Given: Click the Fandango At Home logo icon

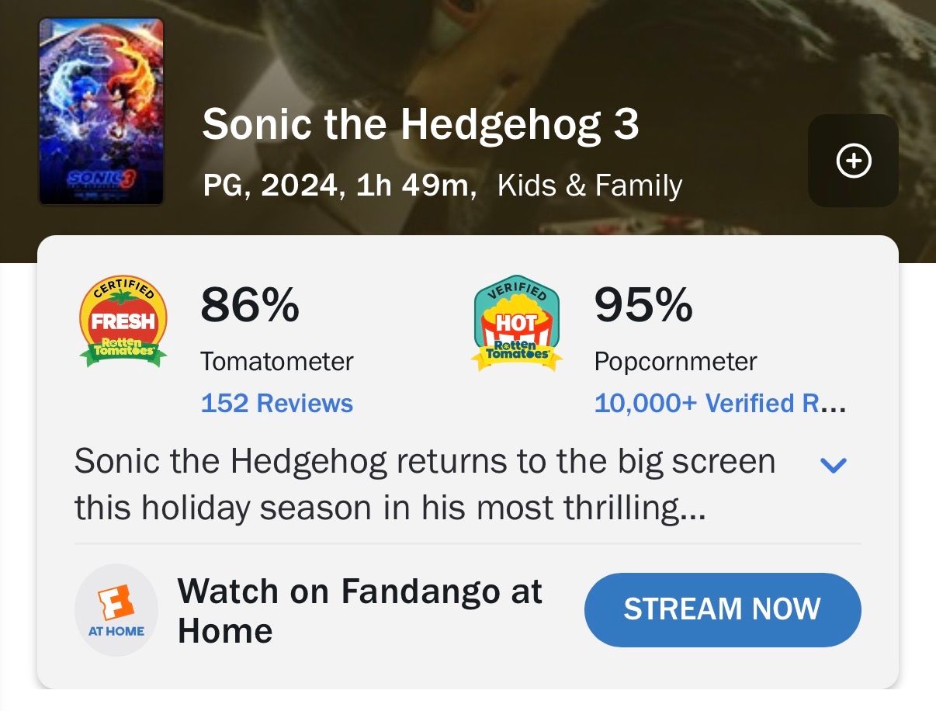Looking at the screenshot, I should coord(116,610).
